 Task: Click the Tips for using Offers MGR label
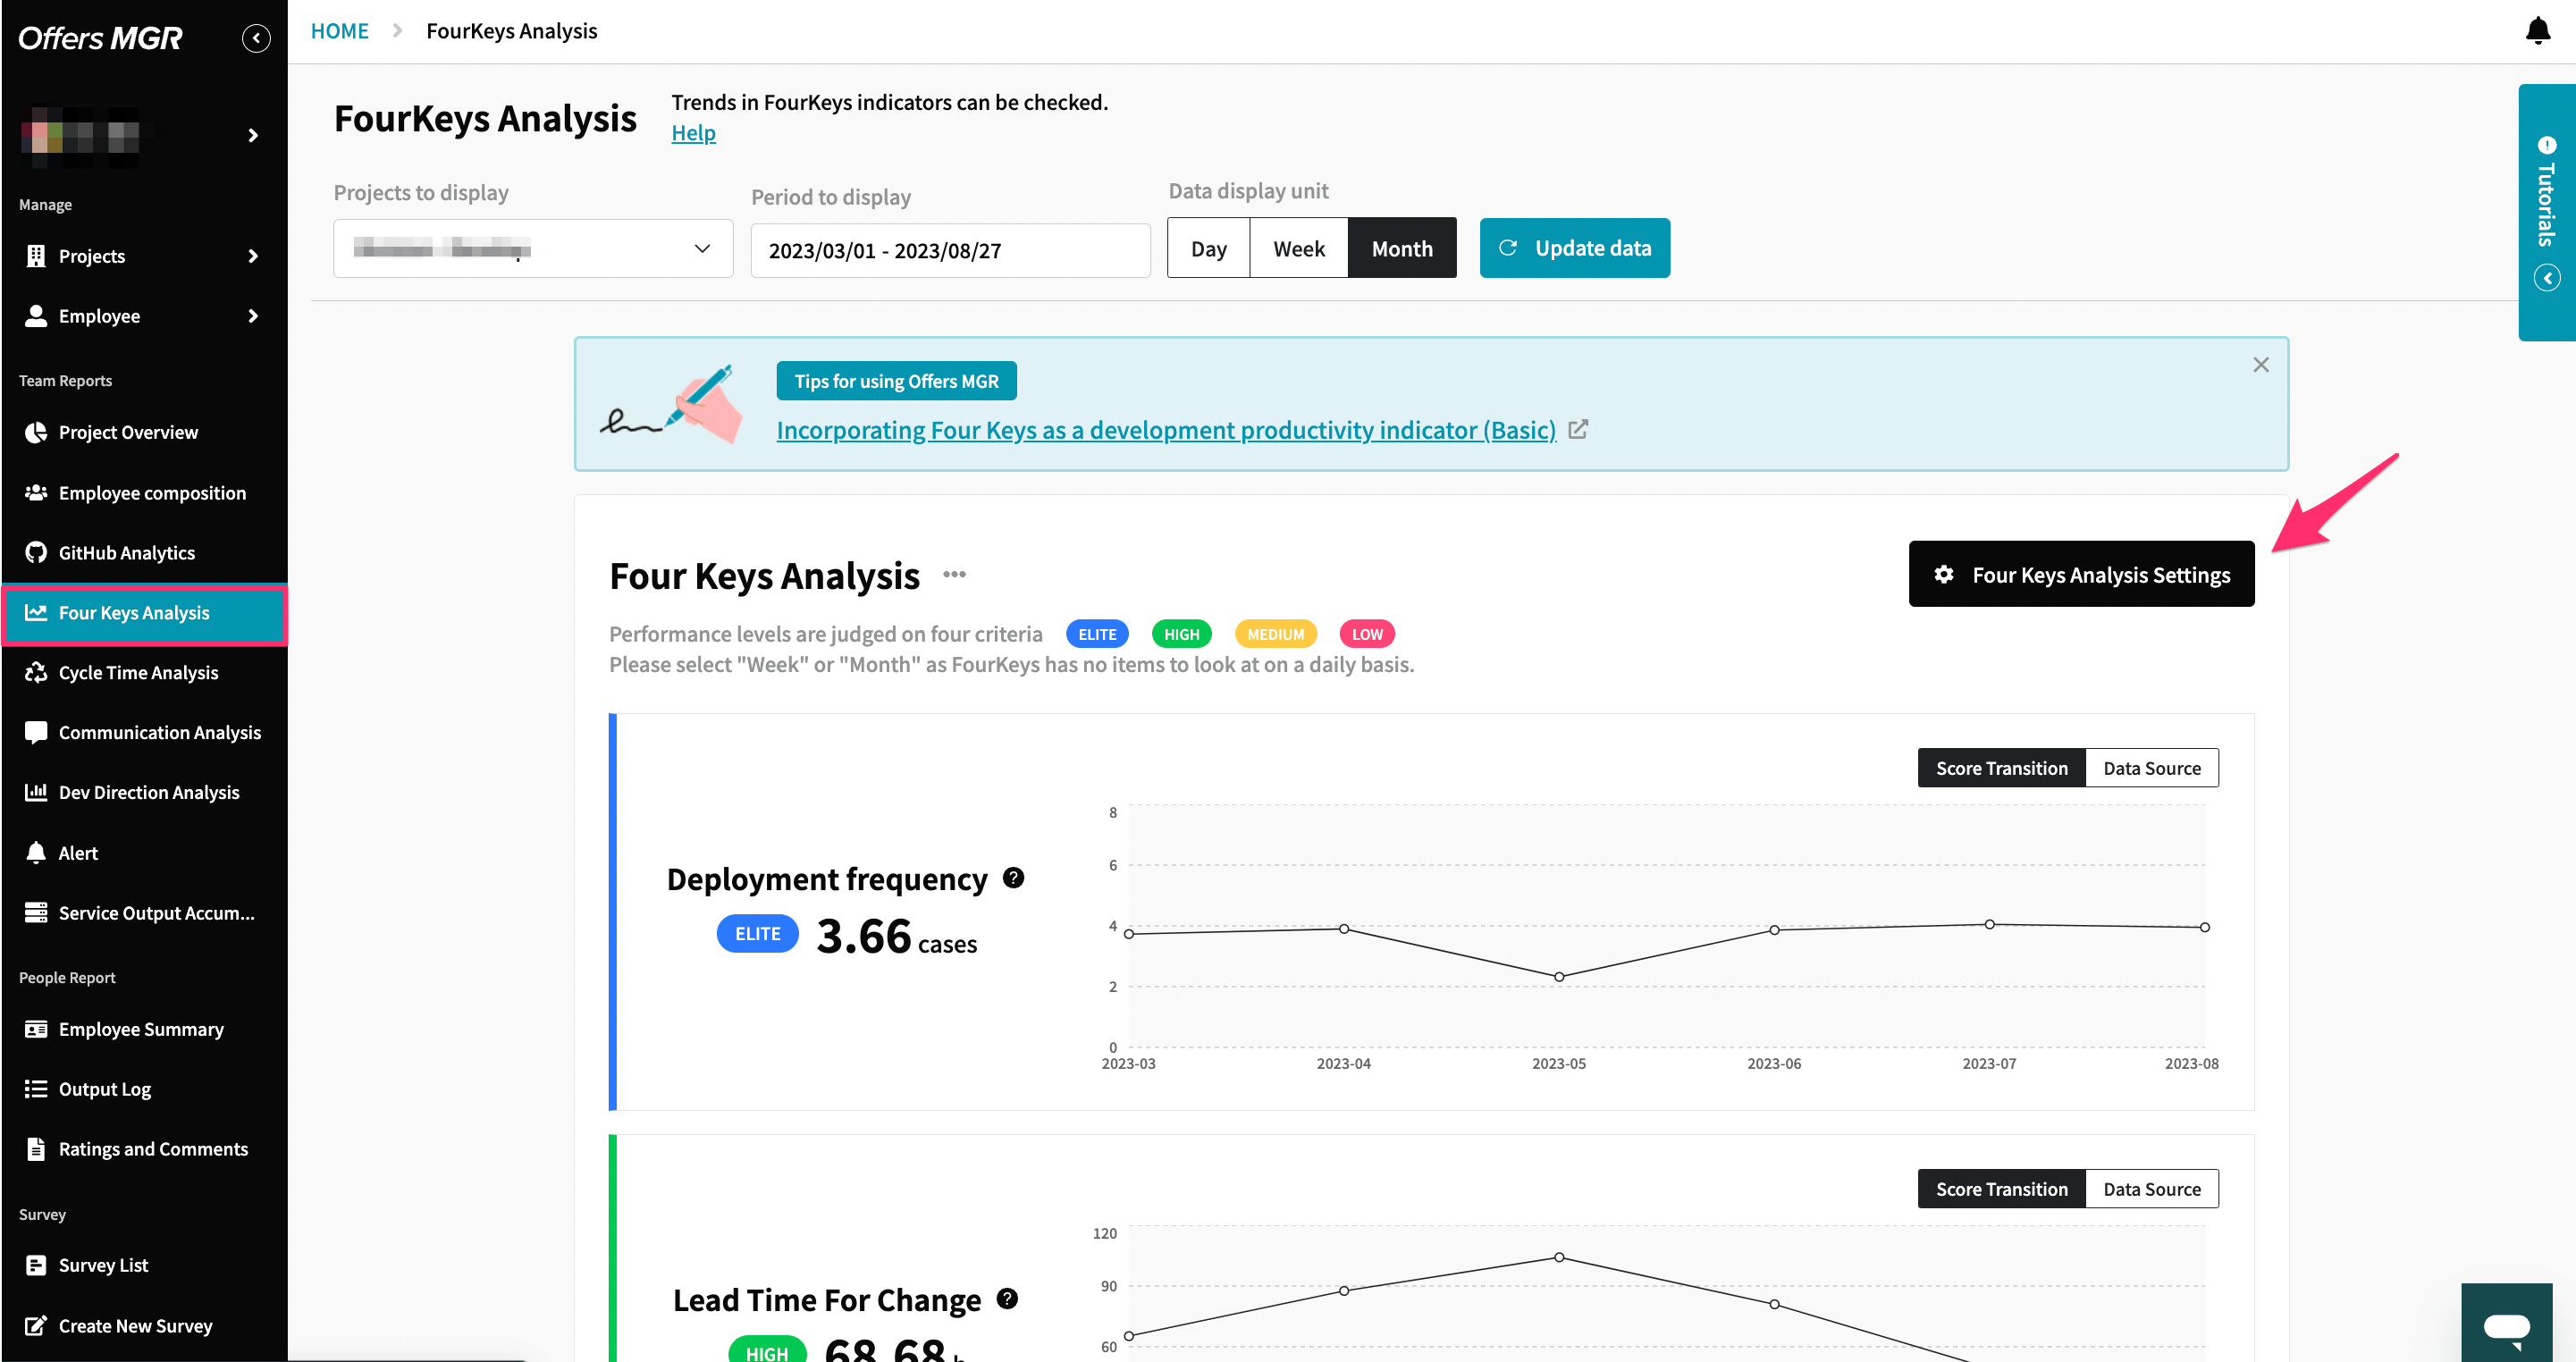click(896, 381)
